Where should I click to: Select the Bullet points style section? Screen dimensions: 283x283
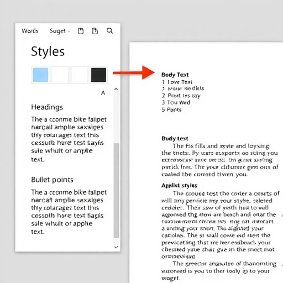[x=52, y=180]
